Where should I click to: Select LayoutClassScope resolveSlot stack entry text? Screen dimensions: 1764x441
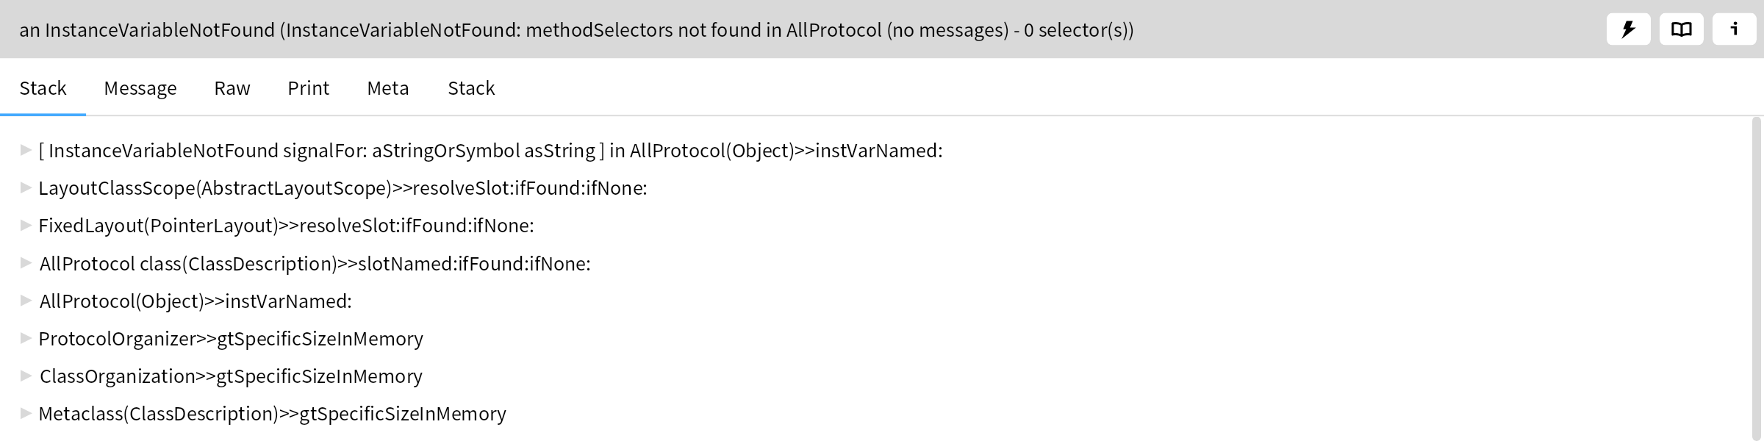tap(343, 188)
